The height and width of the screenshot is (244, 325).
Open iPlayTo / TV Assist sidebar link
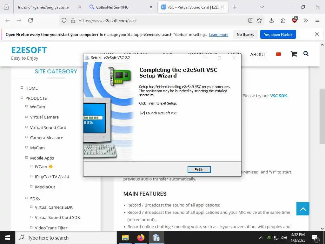[52, 177]
